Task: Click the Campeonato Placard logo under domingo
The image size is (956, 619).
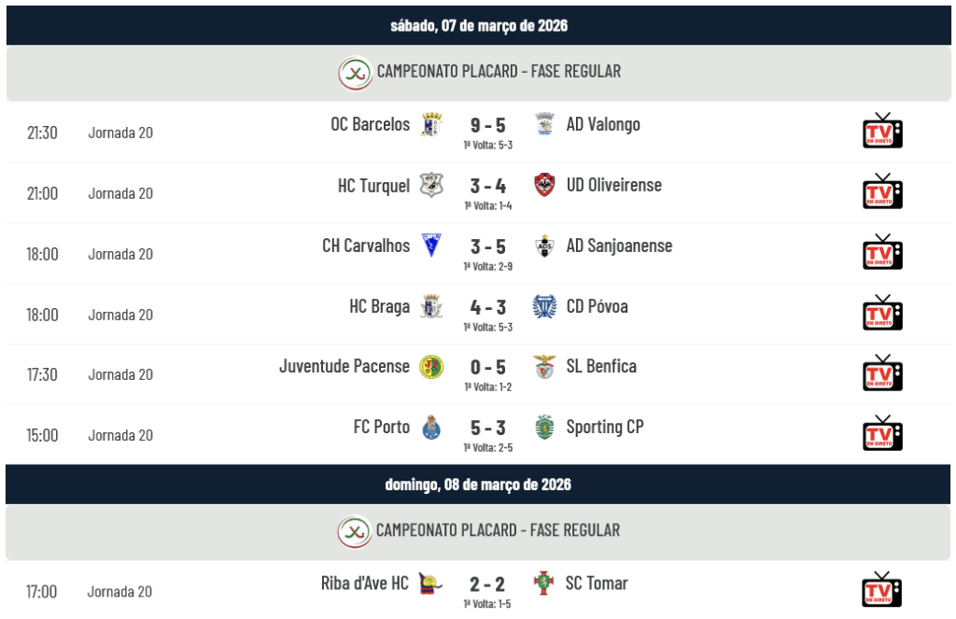Action: (354, 531)
